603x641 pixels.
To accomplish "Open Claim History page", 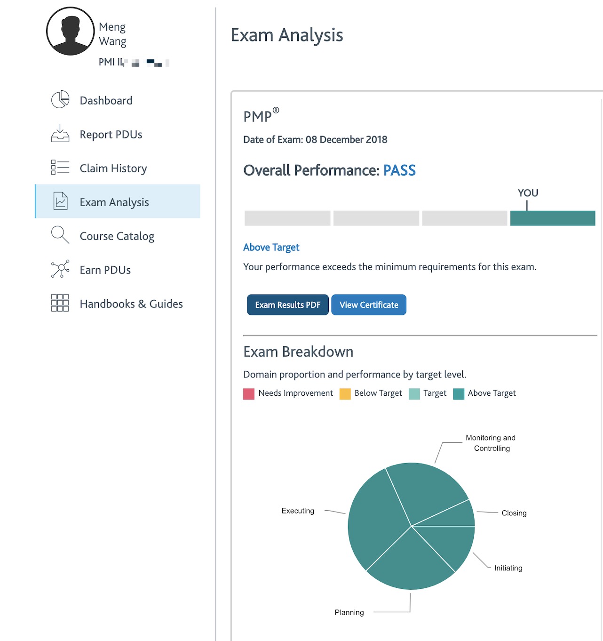I will tap(118, 168).
